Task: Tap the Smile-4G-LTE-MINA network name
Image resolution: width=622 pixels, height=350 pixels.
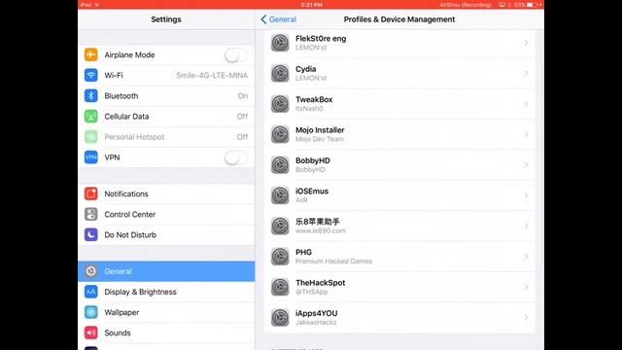Action: [x=212, y=75]
